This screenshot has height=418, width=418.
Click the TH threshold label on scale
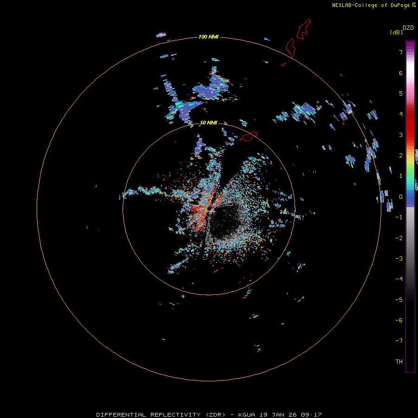[x=399, y=362]
